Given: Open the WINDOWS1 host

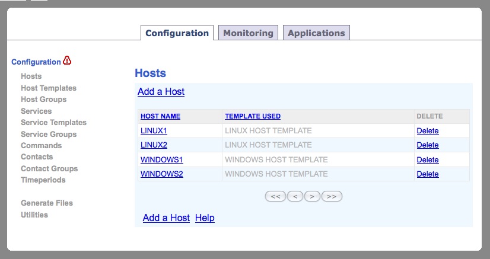Looking at the screenshot, I should click(162, 160).
